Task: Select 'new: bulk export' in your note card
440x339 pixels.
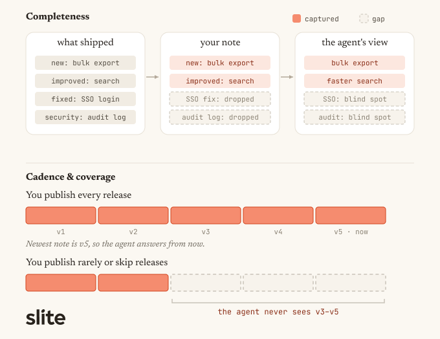Action: [220, 63]
